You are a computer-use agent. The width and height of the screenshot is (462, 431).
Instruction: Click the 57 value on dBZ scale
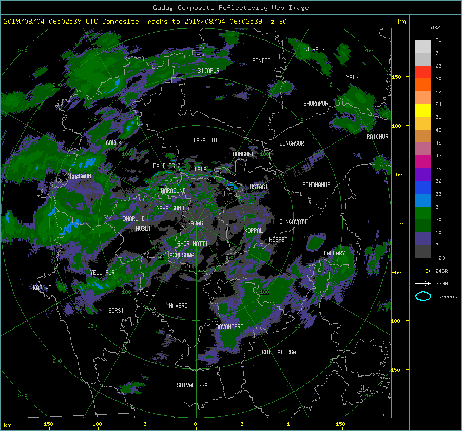click(x=438, y=92)
